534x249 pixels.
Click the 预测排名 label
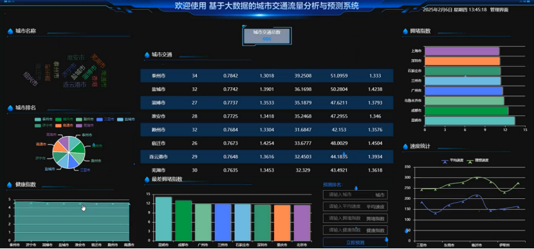[333, 185]
